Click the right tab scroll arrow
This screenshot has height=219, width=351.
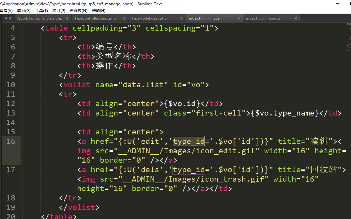[11, 18]
